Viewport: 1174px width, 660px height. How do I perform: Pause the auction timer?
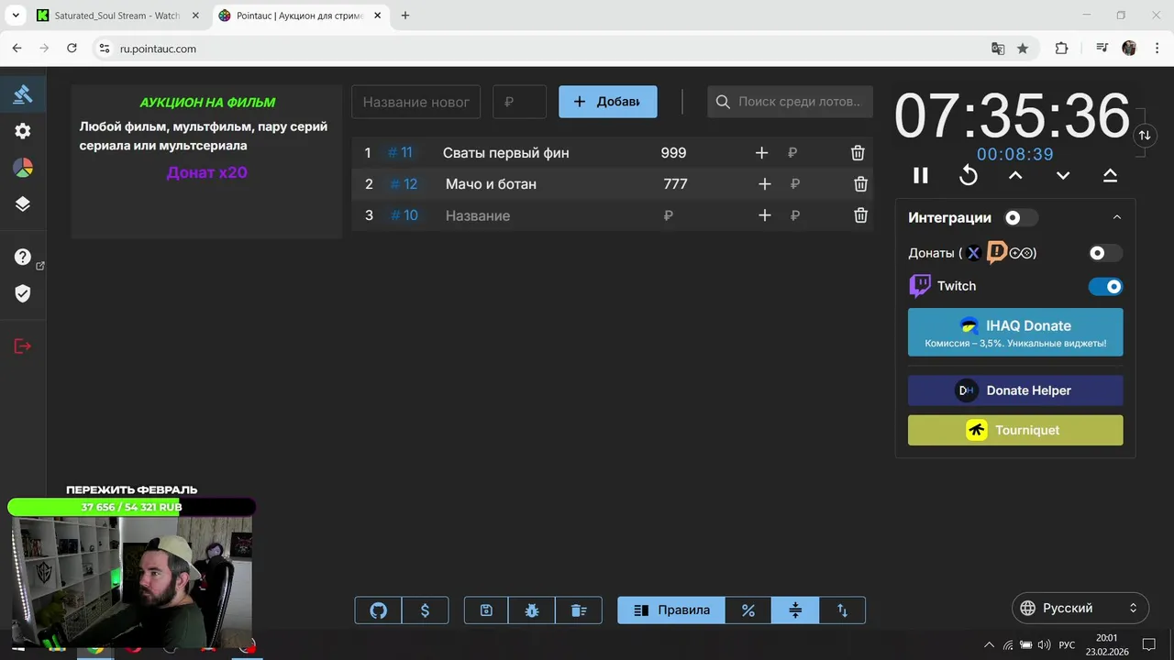click(921, 175)
